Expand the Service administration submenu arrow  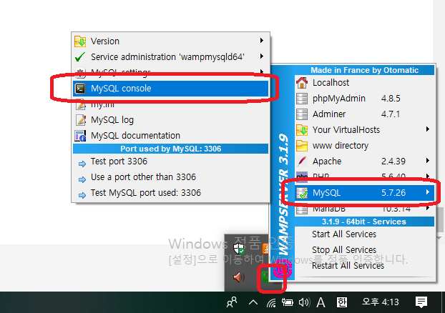tap(262, 56)
